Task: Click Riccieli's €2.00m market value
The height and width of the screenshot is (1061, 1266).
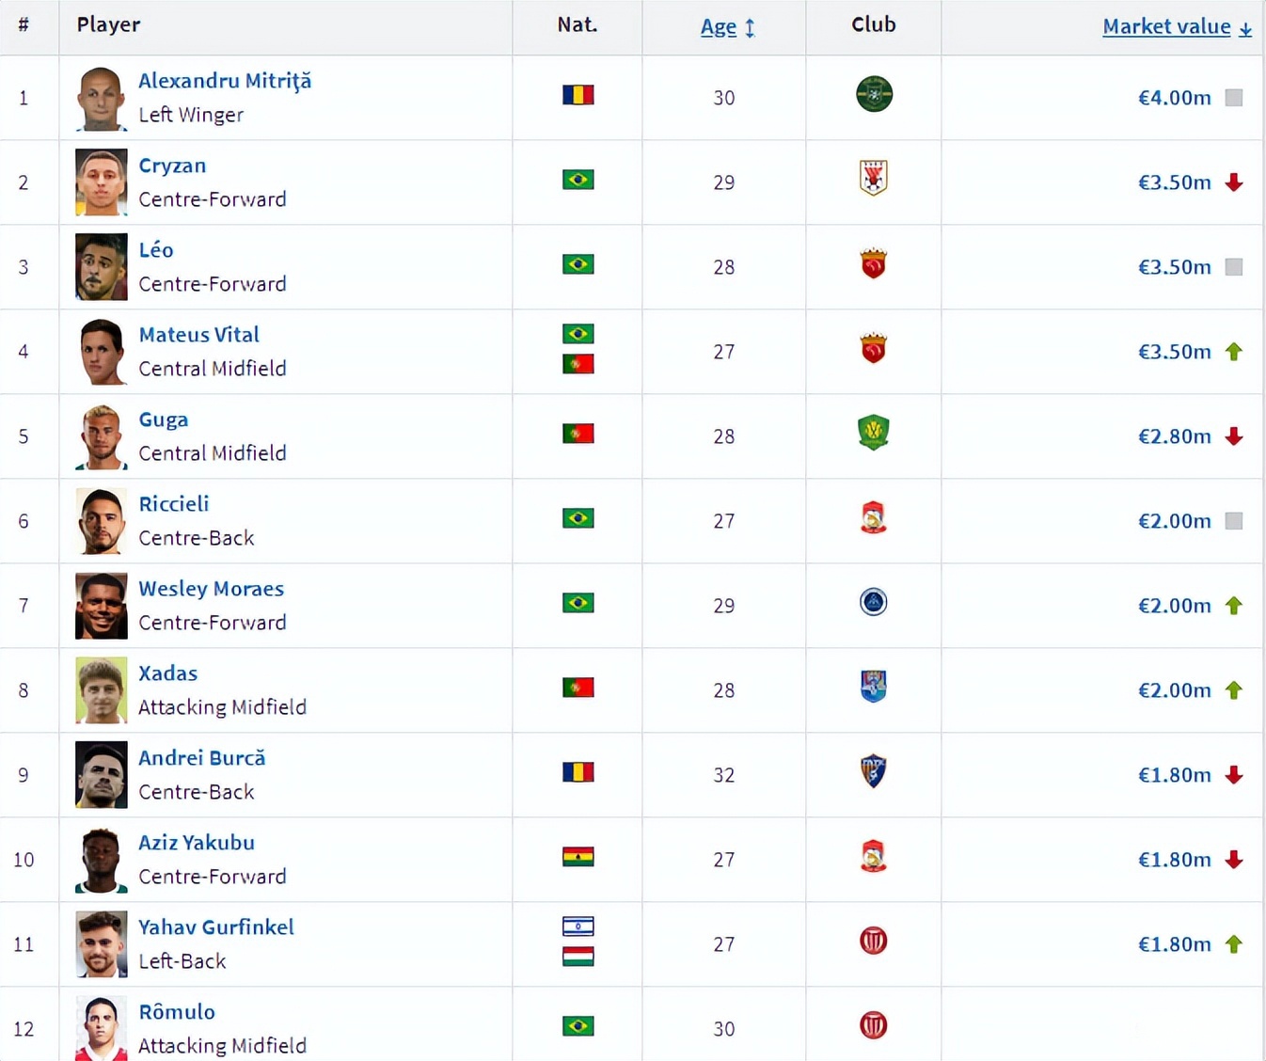Action: (x=1174, y=521)
